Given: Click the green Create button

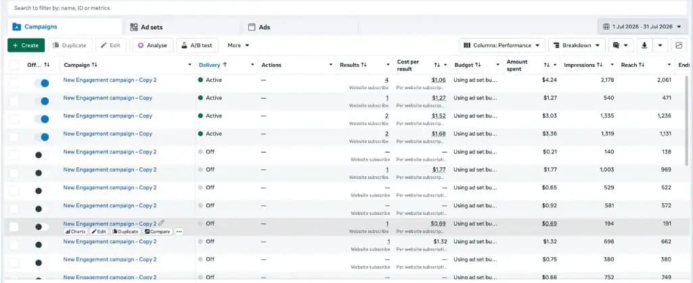Looking at the screenshot, I should click(x=26, y=45).
